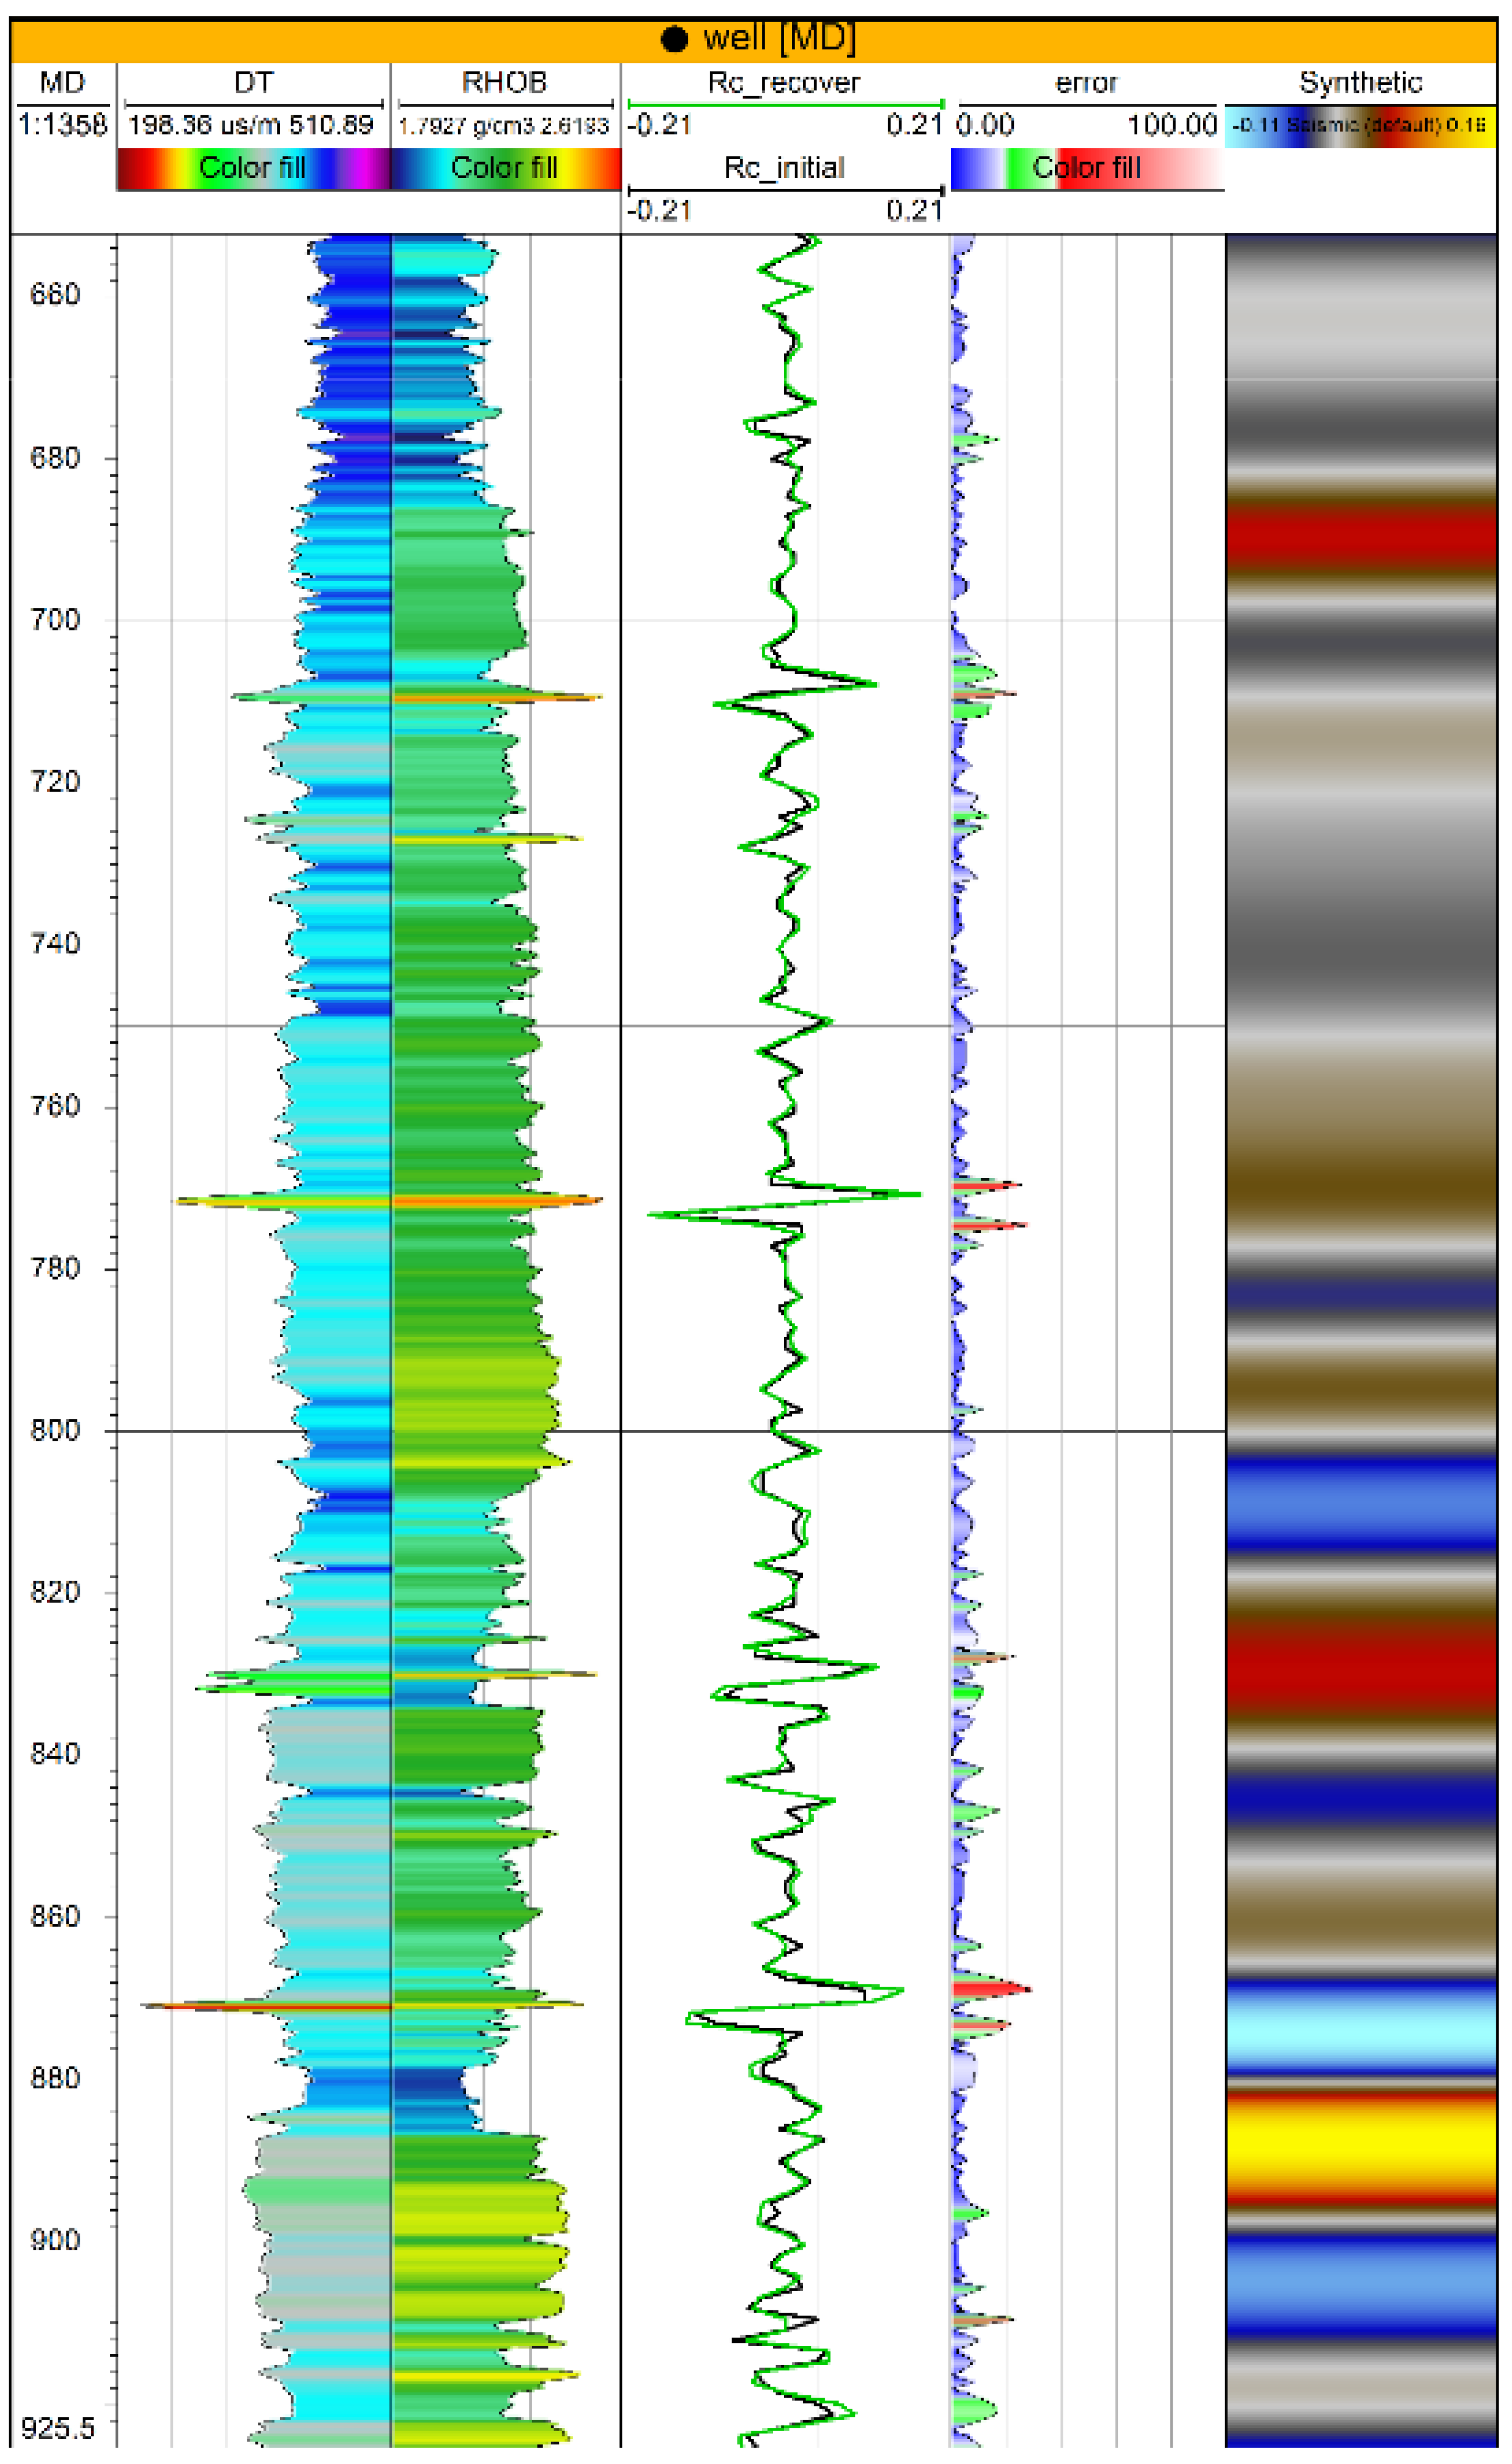Click the 925.5 bottom depth label
The image size is (1512, 2464).
58,2428
